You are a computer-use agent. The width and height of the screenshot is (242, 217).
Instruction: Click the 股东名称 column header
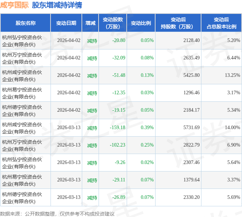[x=26, y=23]
